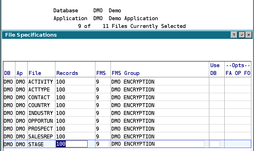254x151 pixels.
Task: Select the FMS Group field for STAGE
Action: tap(158, 144)
